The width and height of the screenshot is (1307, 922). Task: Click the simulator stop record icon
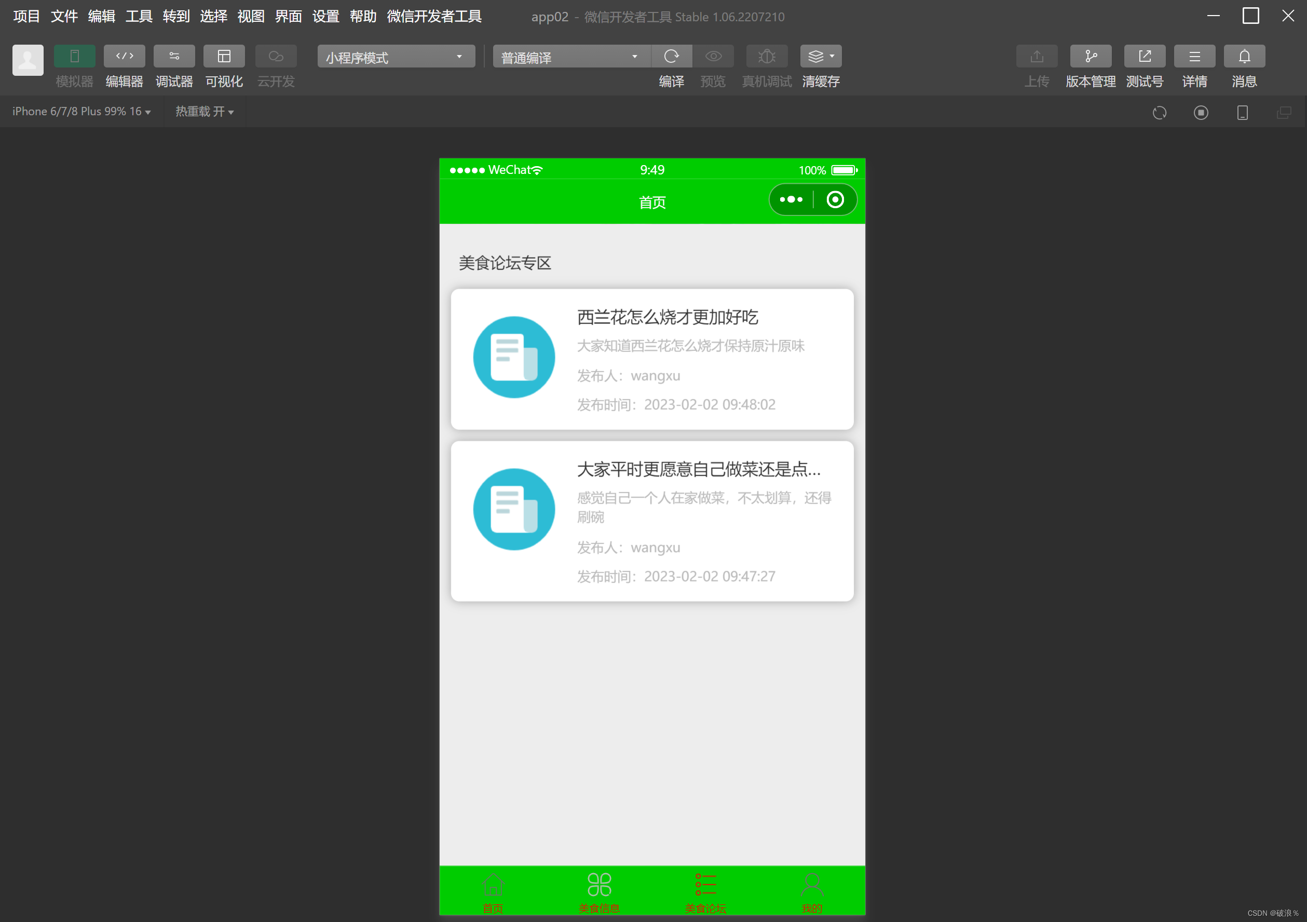pos(1201,113)
